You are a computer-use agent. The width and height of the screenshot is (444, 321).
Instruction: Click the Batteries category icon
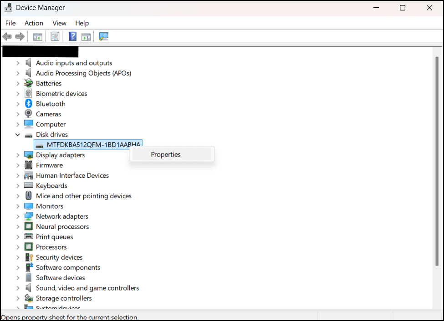28,83
